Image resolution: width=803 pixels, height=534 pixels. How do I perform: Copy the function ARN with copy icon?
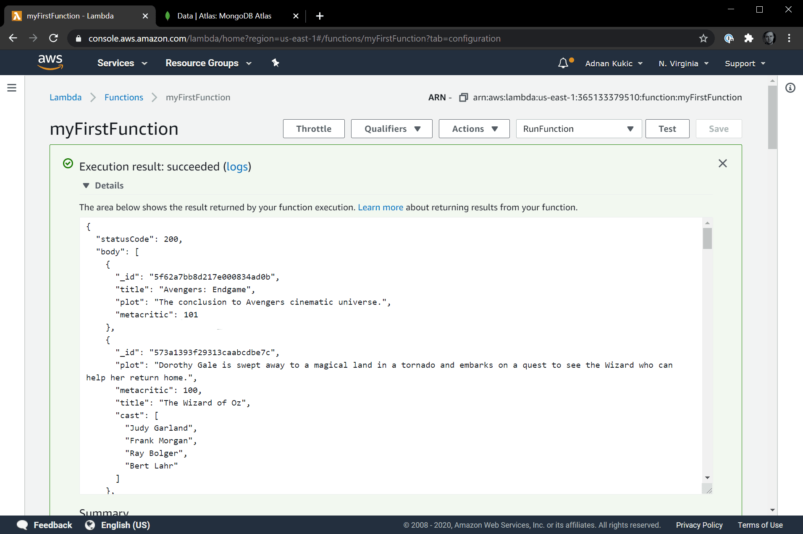tap(463, 97)
